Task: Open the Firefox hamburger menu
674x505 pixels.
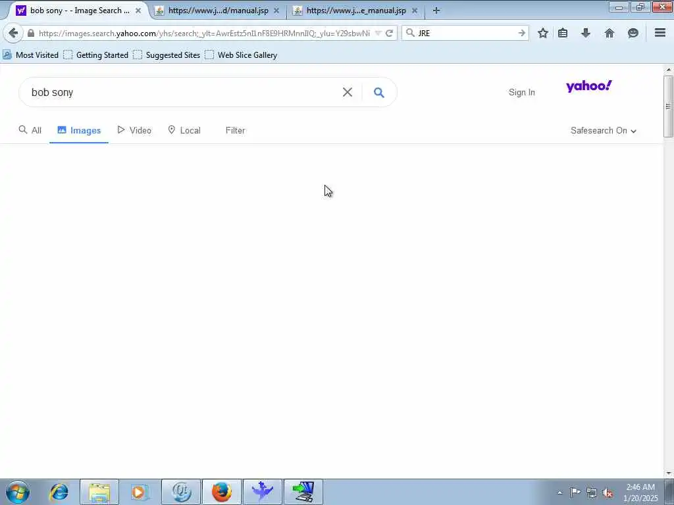Action: click(x=660, y=33)
